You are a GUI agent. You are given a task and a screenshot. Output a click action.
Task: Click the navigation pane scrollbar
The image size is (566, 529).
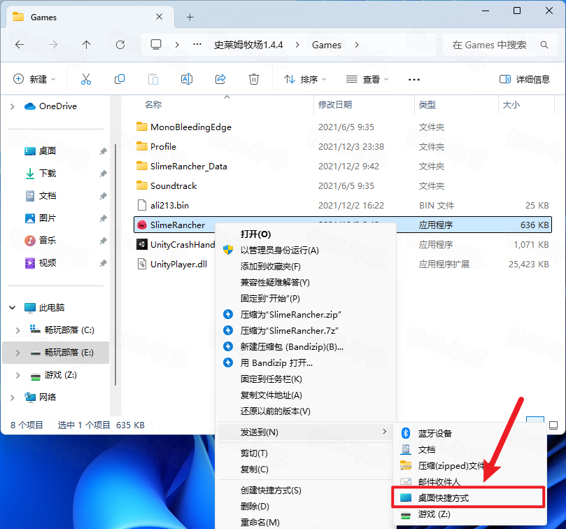(x=115, y=264)
